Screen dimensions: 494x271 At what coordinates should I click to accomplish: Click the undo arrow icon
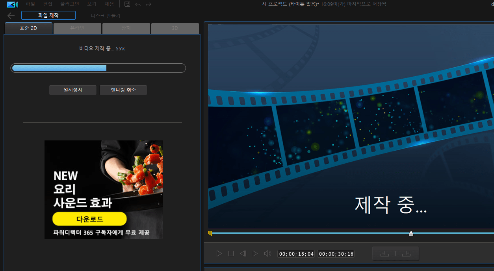[x=138, y=4]
